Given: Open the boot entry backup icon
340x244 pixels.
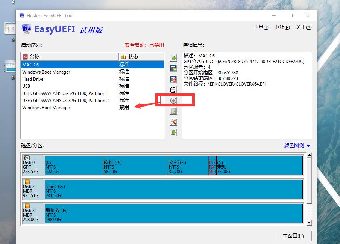Looking at the screenshot, I should coord(173,111).
